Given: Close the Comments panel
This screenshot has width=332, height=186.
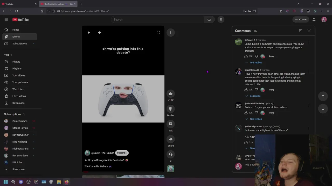Looking at the screenshot, I should tap(309, 31).
